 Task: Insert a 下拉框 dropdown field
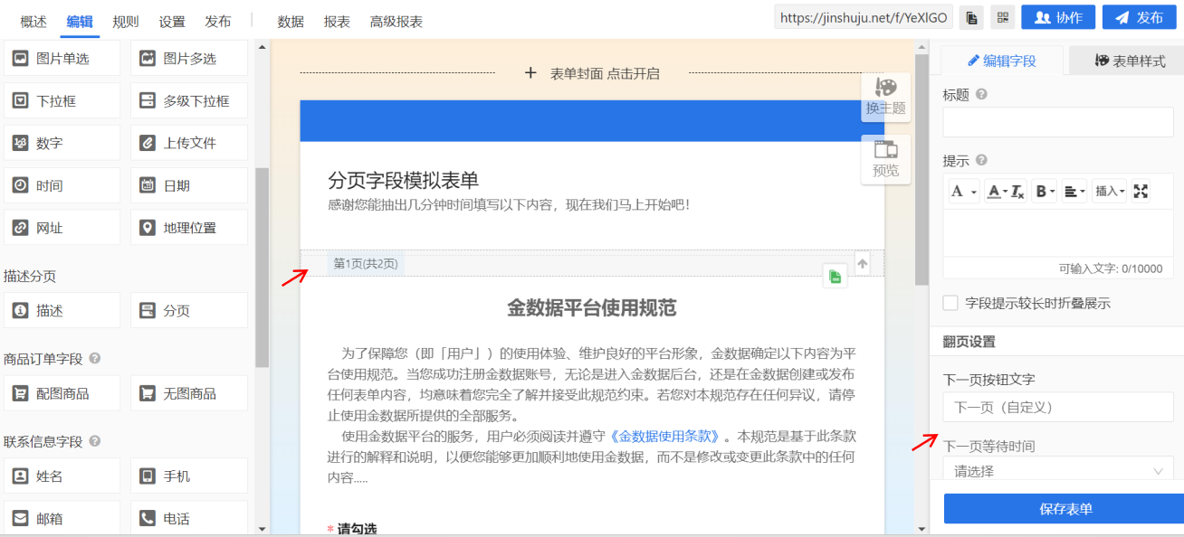[x=62, y=100]
